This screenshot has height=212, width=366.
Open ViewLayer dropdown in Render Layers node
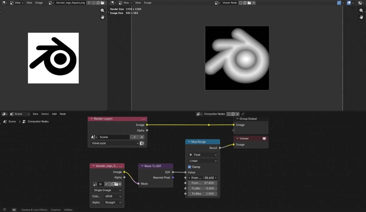pyautogui.click(x=115, y=143)
